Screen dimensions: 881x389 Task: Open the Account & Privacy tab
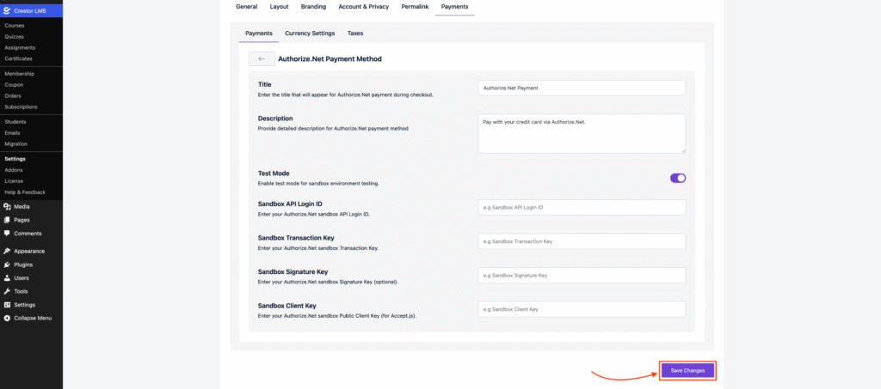[x=364, y=7]
